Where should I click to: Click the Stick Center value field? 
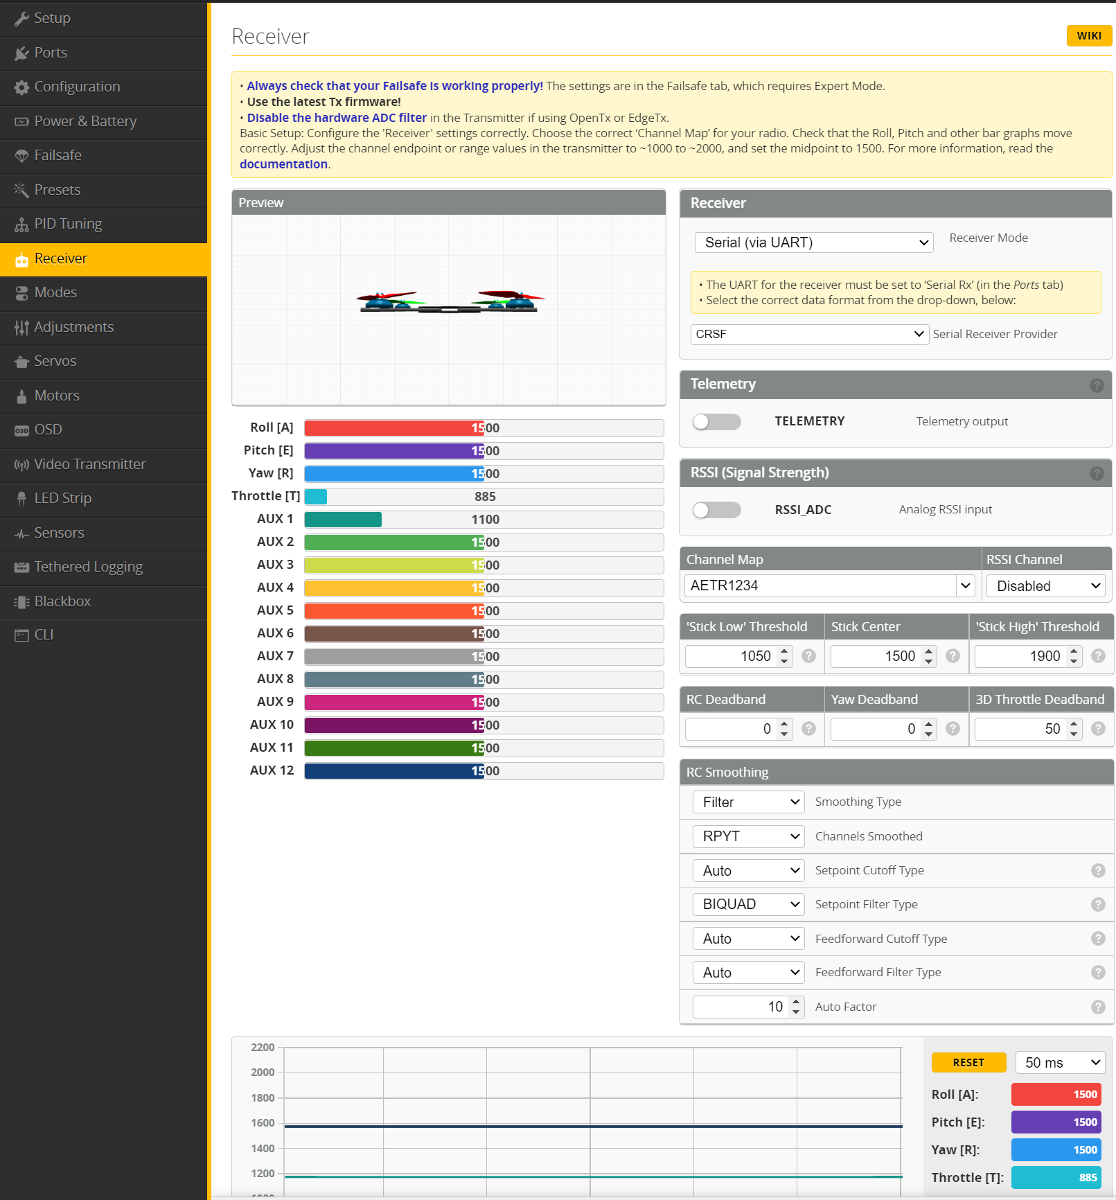[x=875, y=656]
